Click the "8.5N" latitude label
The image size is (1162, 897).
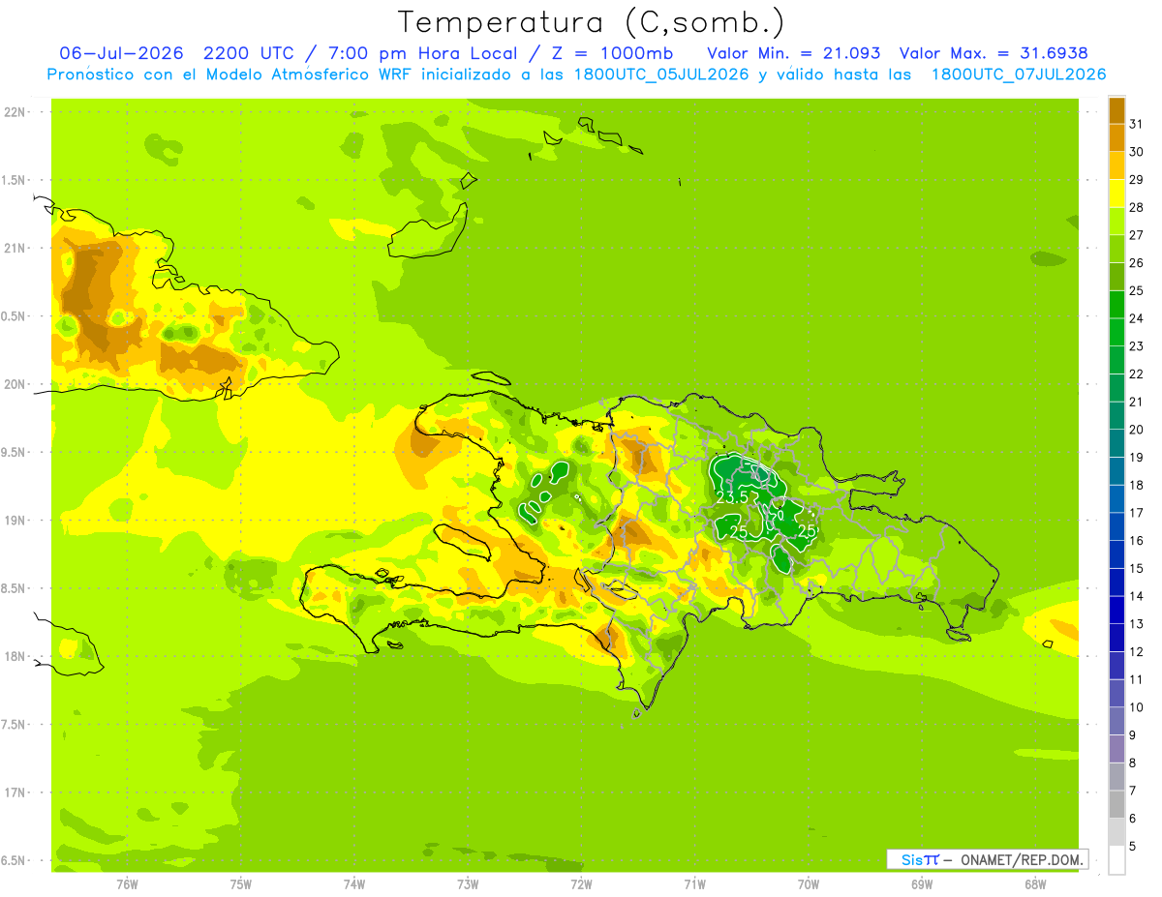(x=14, y=588)
